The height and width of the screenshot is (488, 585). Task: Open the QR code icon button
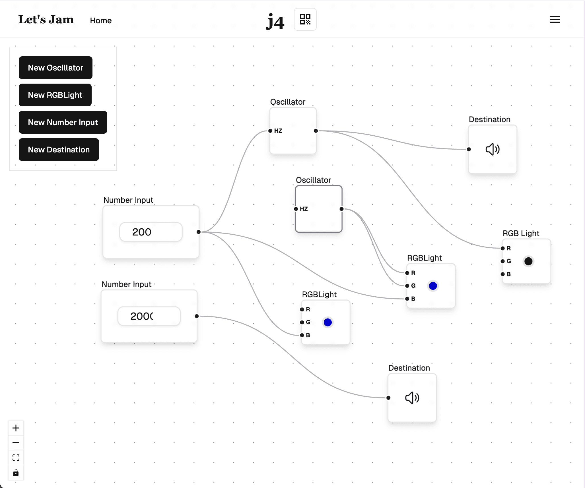(x=305, y=19)
